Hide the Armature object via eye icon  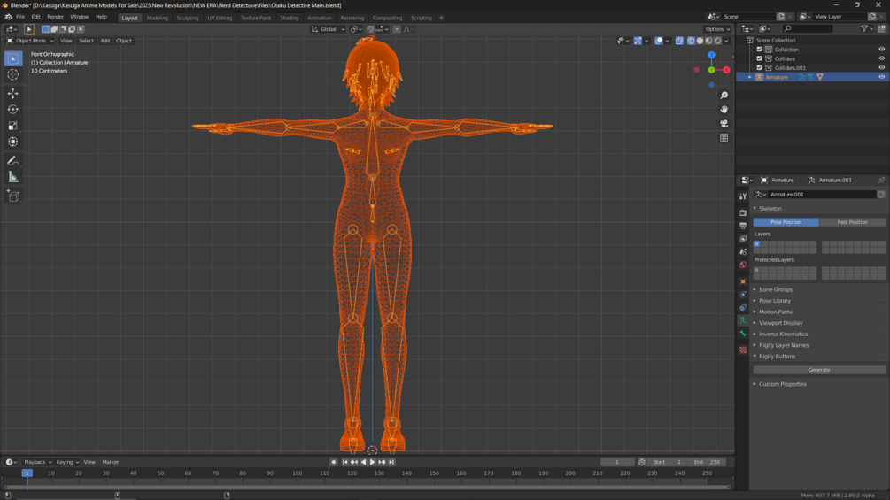[881, 77]
